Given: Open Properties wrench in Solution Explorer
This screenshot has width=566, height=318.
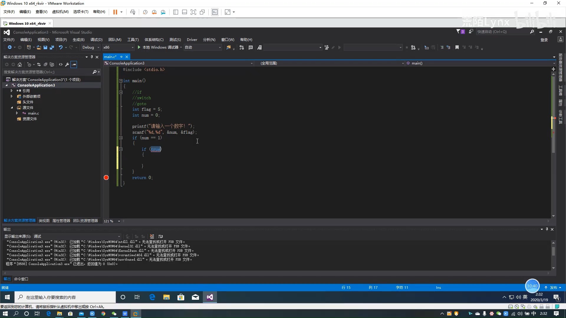Looking at the screenshot, I should click(x=67, y=64).
